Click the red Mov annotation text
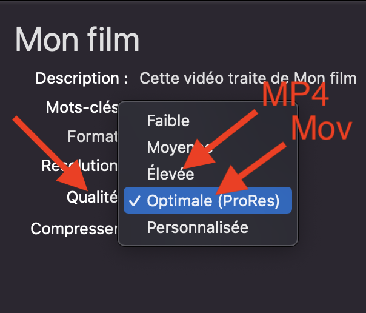Screen dimensions: 366x313 tap(321, 129)
